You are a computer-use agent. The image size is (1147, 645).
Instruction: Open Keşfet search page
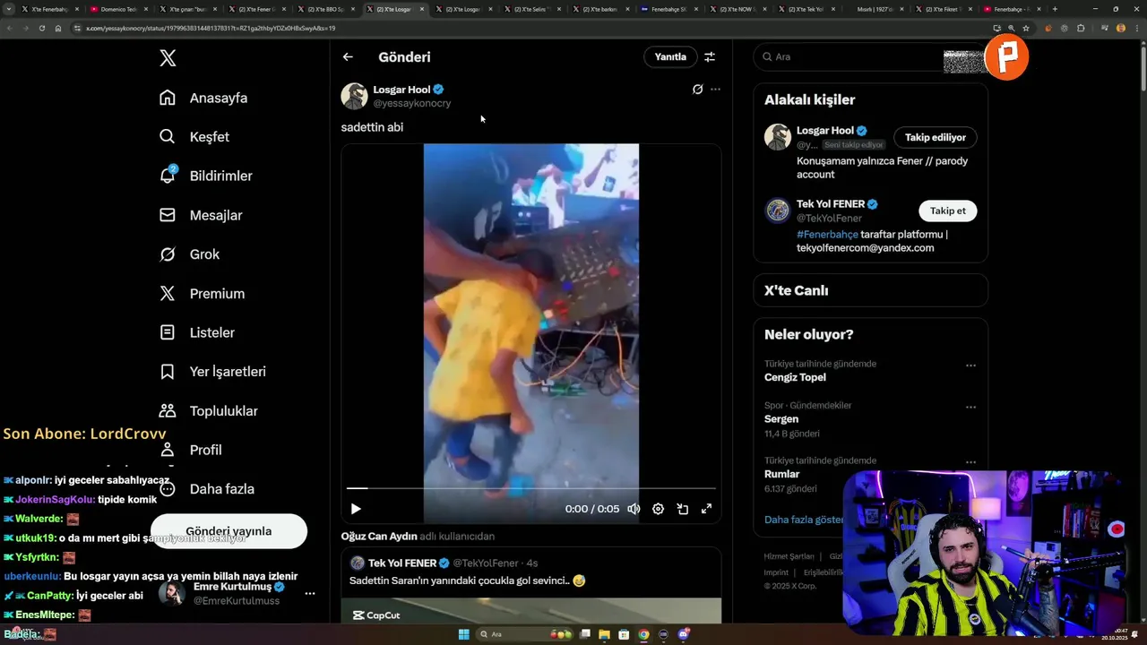[194, 137]
